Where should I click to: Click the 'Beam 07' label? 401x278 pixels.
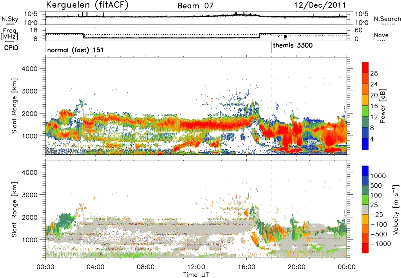(x=195, y=6)
